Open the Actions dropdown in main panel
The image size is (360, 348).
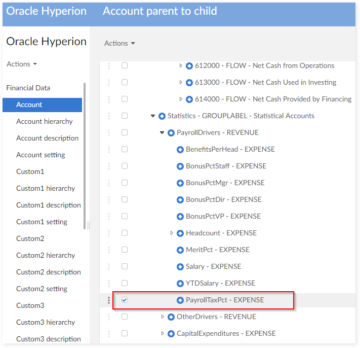(x=119, y=44)
